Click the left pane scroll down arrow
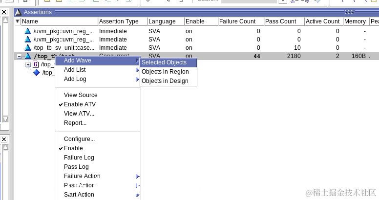The height and width of the screenshot is (200, 379). (x=5, y=119)
